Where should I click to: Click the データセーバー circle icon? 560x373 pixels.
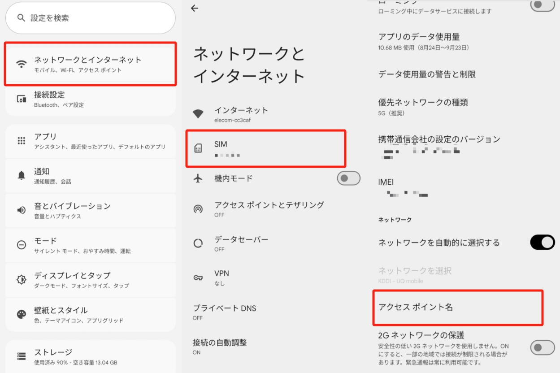[x=198, y=243]
